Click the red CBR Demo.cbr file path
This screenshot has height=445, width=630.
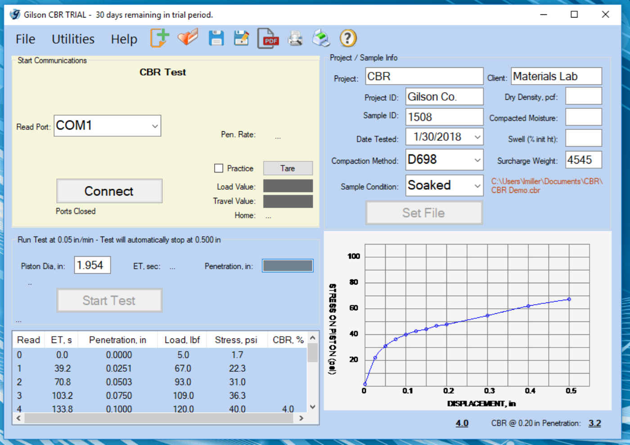[x=546, y=186]
